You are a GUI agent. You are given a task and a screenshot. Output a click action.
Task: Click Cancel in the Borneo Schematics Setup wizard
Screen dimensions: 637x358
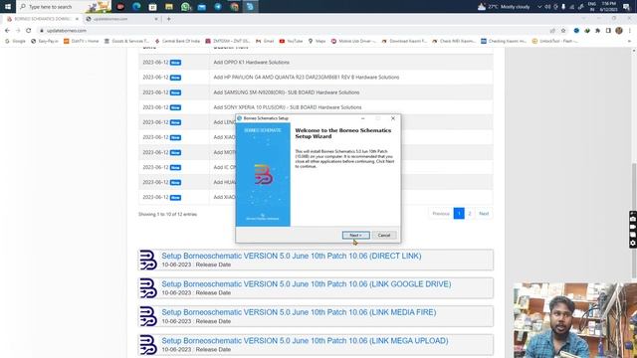pyautogui.click(x=384, y=235)
